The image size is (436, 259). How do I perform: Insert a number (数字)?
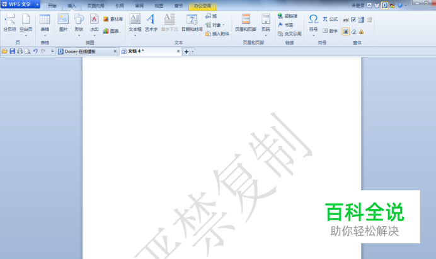point(330,31)
